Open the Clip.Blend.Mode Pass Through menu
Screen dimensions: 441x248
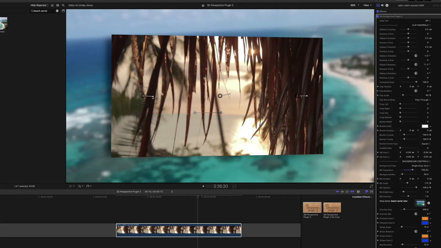[x=423, y=100]
